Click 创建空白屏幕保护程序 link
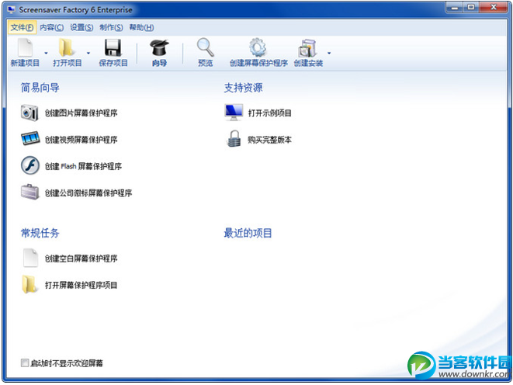Viewport: 513px width, 385px height. point(81,258)
